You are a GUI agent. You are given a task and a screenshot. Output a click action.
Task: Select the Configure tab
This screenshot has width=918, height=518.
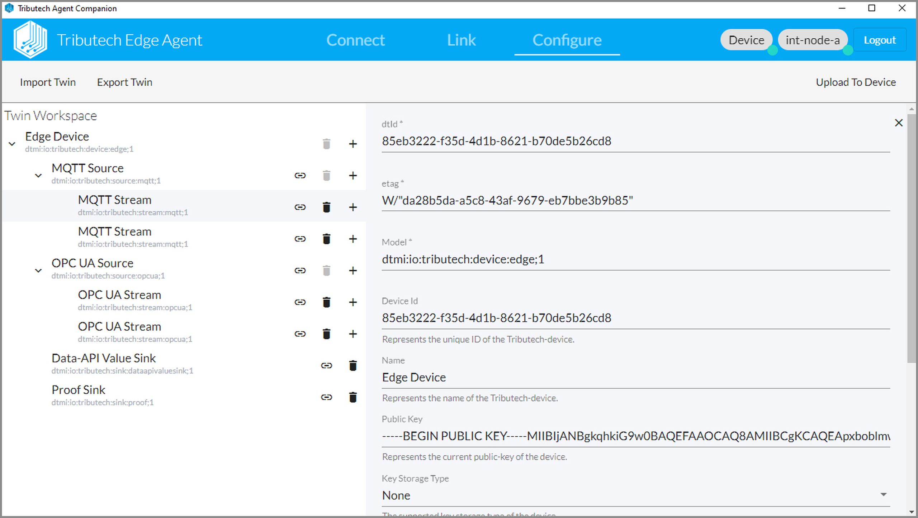[x=567, y=40]
